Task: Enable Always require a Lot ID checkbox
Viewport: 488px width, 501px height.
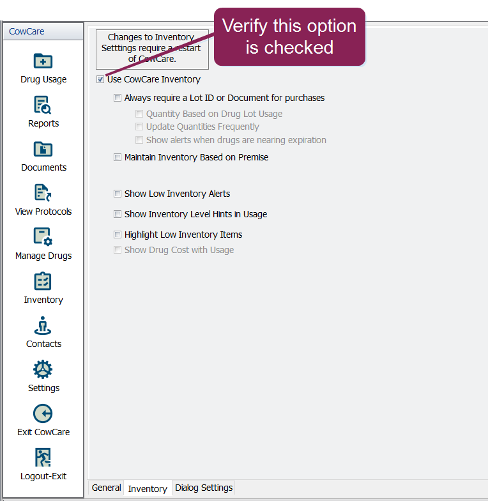Action: [x=118, y=98]
